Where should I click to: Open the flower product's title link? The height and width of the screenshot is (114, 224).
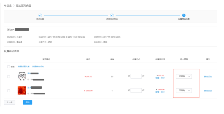[x=35, y=87]
